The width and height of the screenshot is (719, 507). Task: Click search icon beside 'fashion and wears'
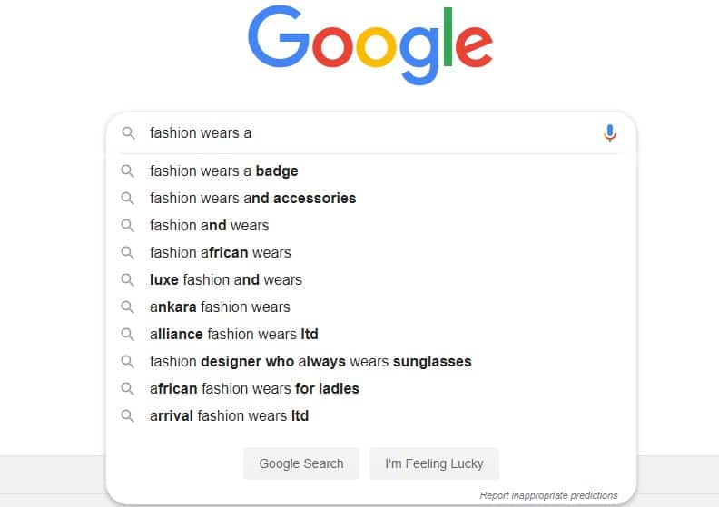(x=128, y=225)
